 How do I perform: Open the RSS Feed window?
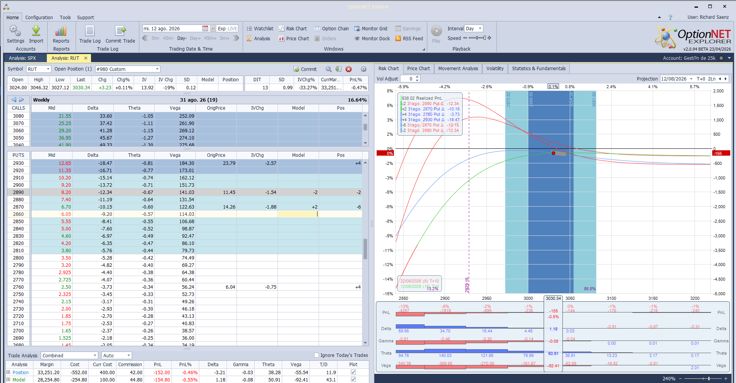coord(409,38)
